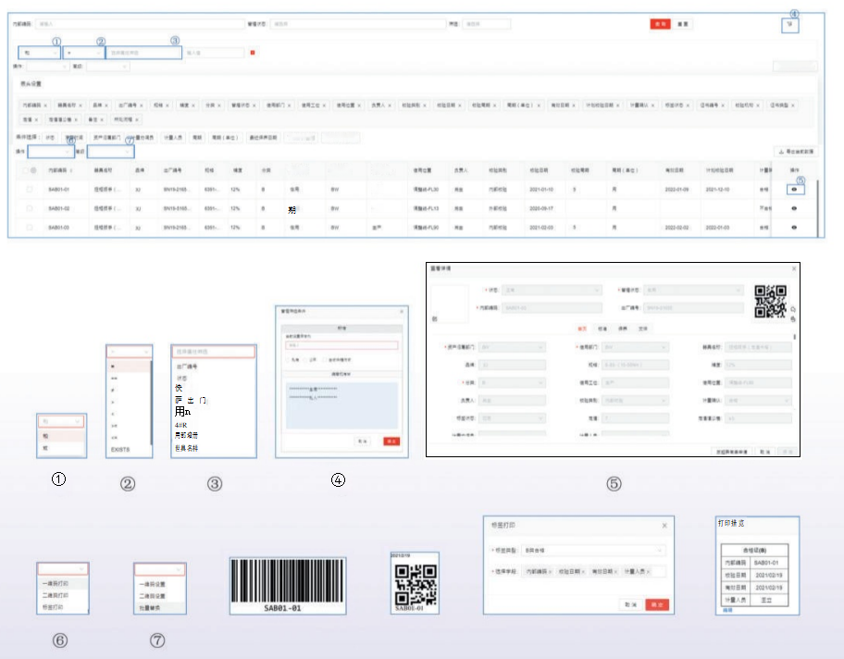844x659 pixels.
Task: Tick the checkbox for row SAB01-02
Action: pyautogui.click(x=30, y=208)
